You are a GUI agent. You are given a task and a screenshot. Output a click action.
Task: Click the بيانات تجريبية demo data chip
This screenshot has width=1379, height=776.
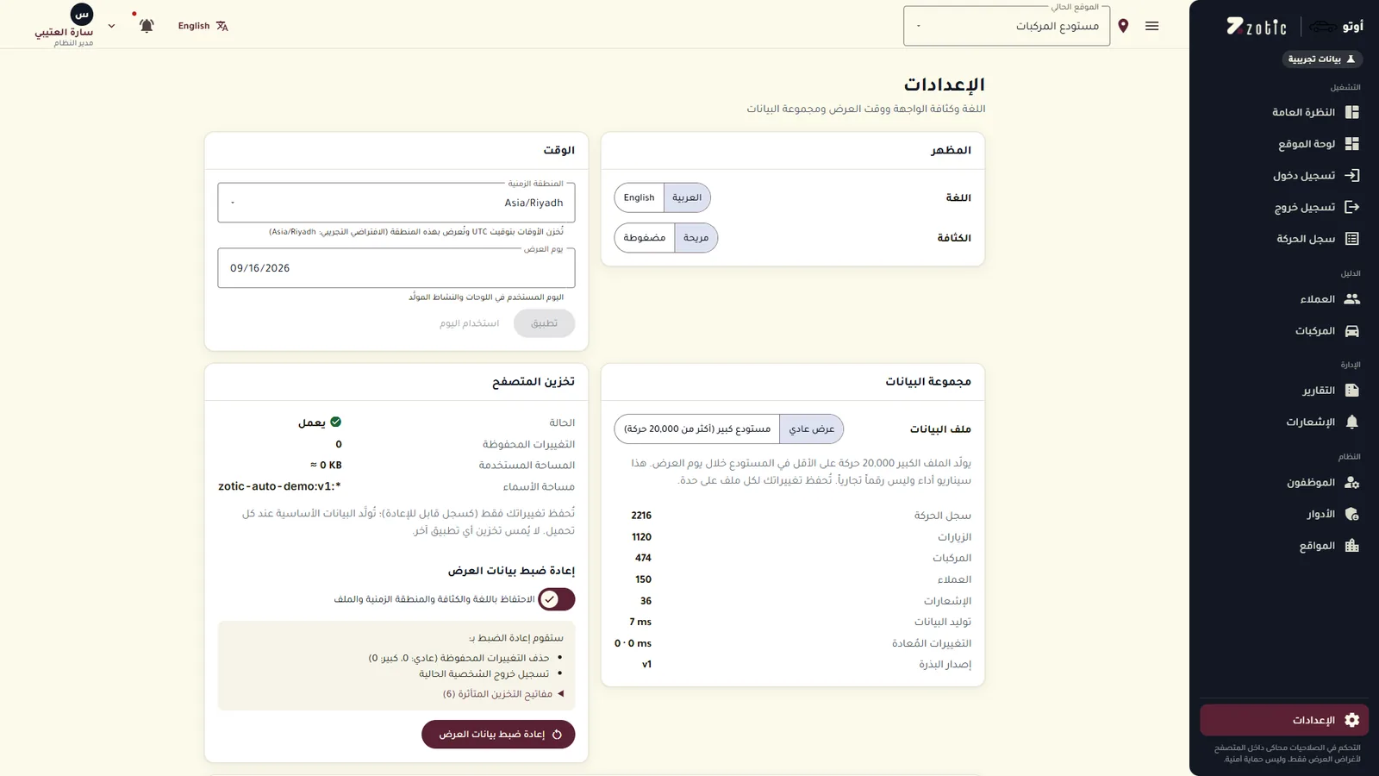[1321, 59]
